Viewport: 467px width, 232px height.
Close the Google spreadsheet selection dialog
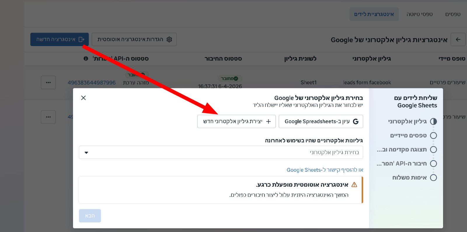tap(83, 98)
